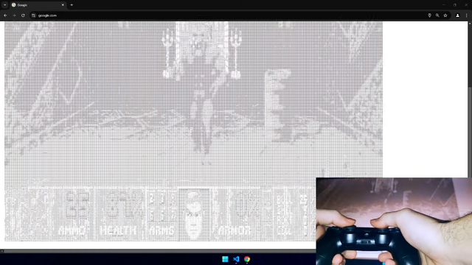
Task: Toggle a checkbox inside the AMMO label
Action: [x=72, y=230]
